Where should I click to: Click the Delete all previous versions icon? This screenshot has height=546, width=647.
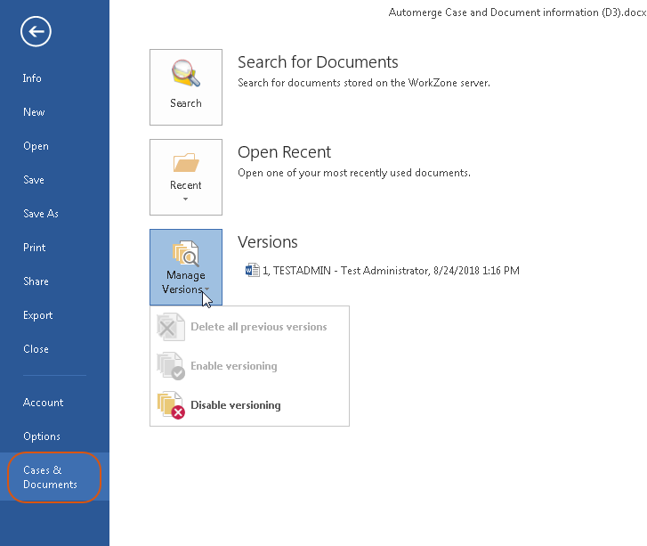(x=171, y=327)
